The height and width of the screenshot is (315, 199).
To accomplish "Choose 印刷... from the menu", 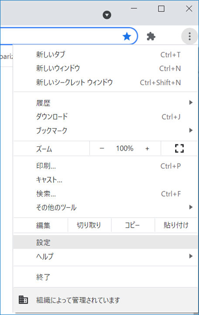I will click(106, 166).
